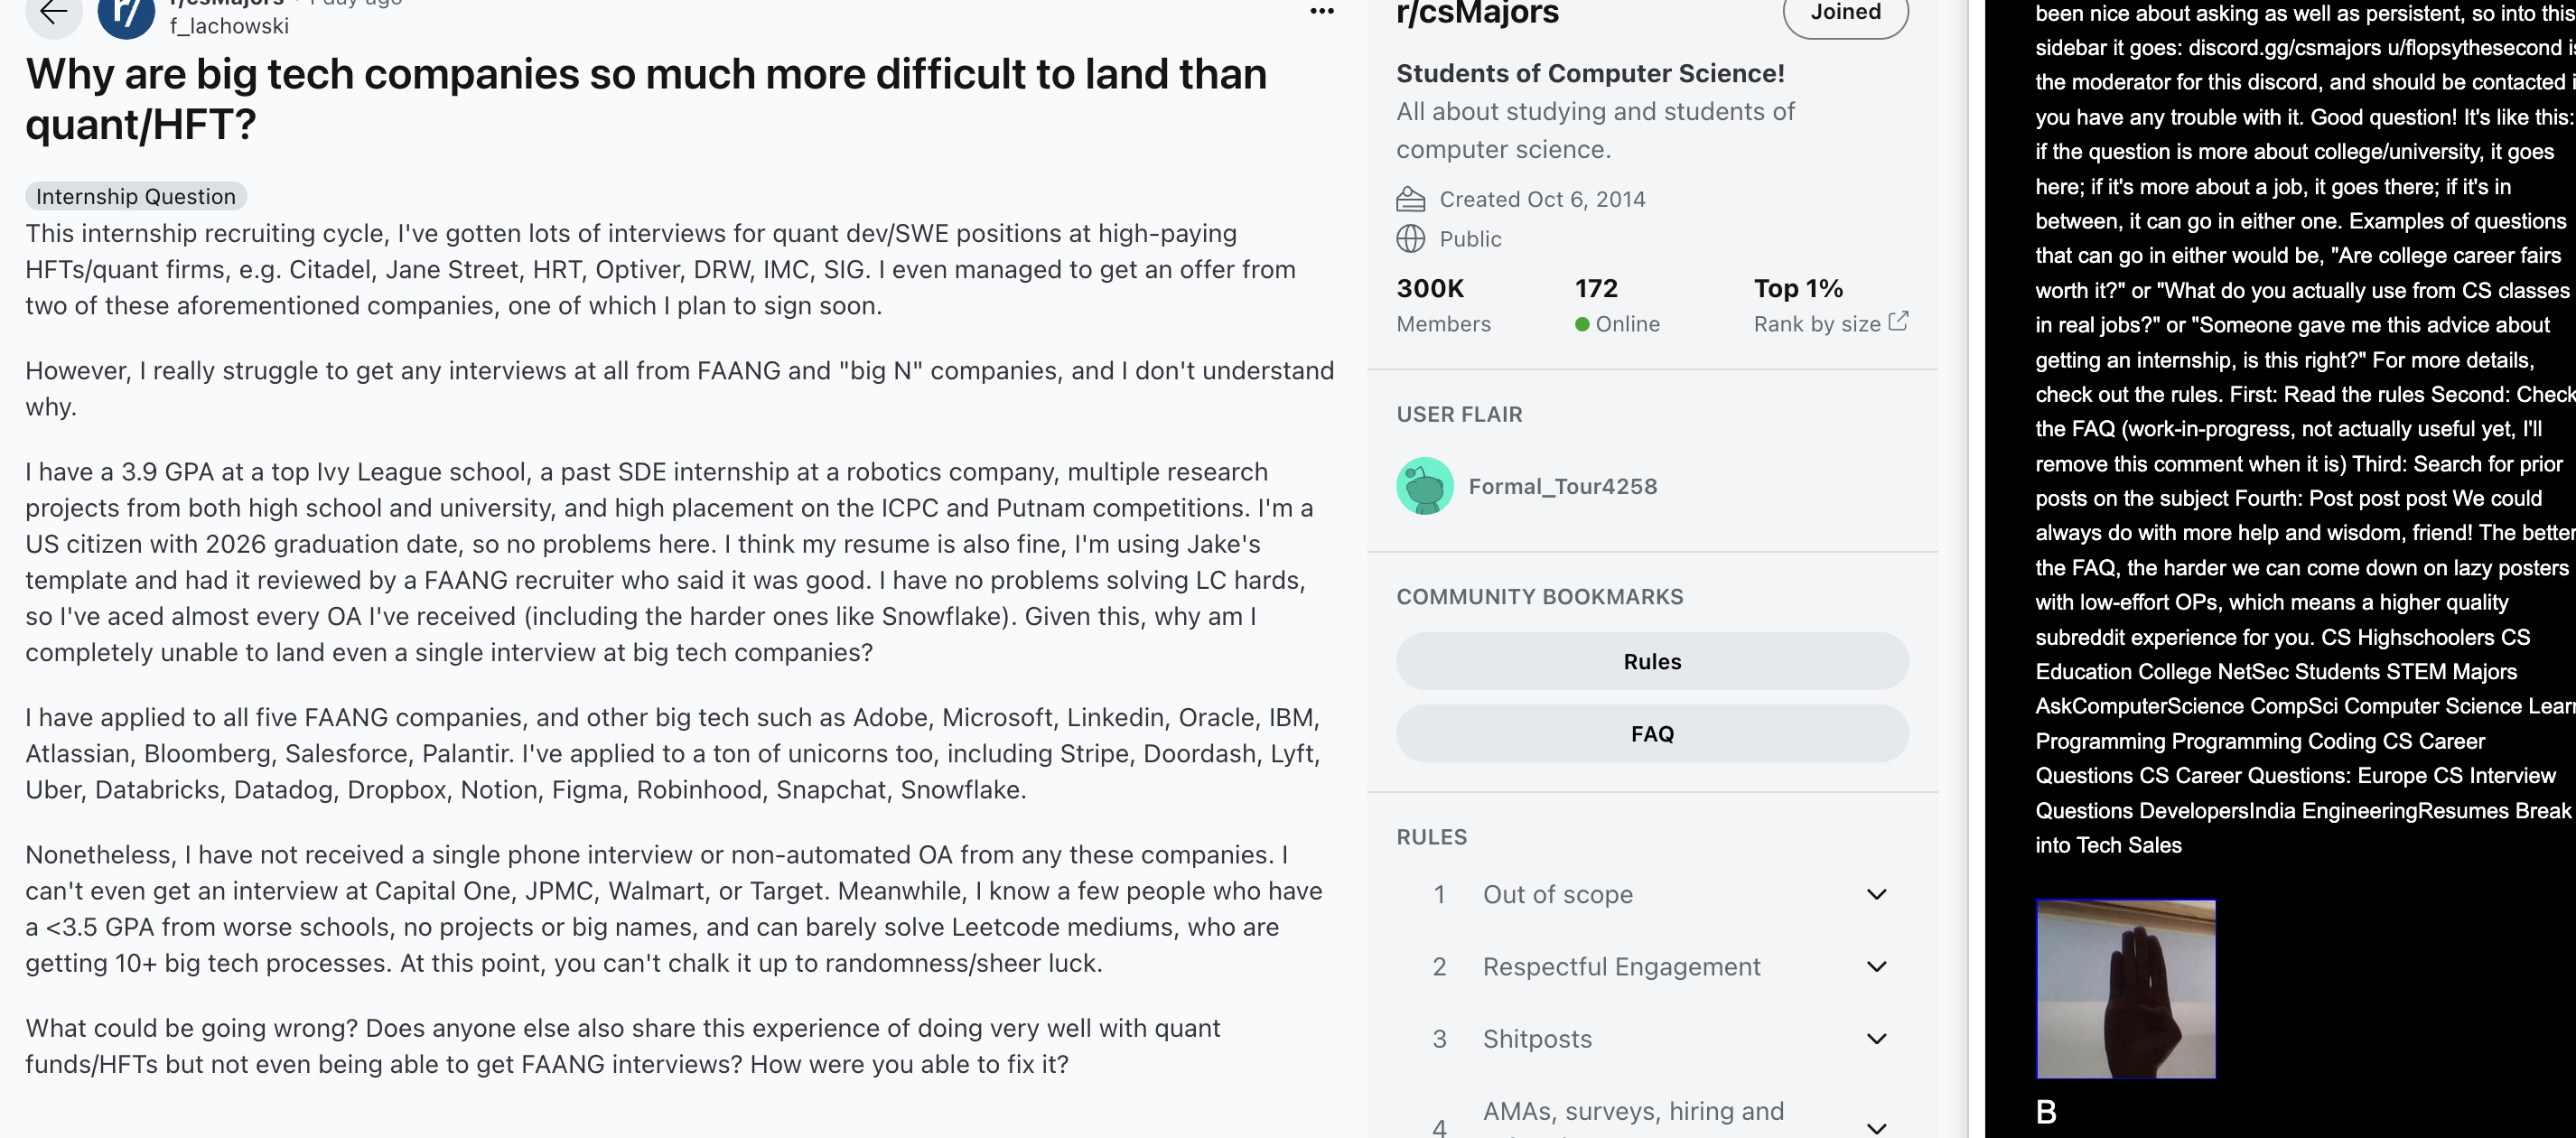This screenshot has height=1138, width=2576.
Task: Click the Internship Question post flair
Action: 136,196
